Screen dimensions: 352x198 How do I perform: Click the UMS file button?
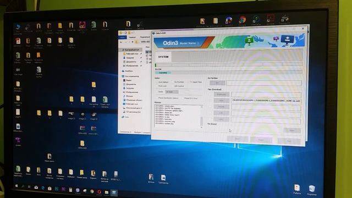(221, 119)
